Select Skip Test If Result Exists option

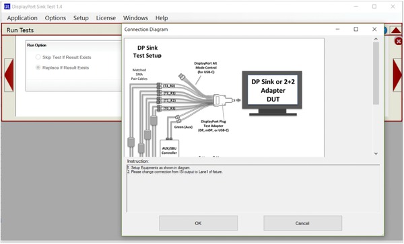[x=63, y=57]
